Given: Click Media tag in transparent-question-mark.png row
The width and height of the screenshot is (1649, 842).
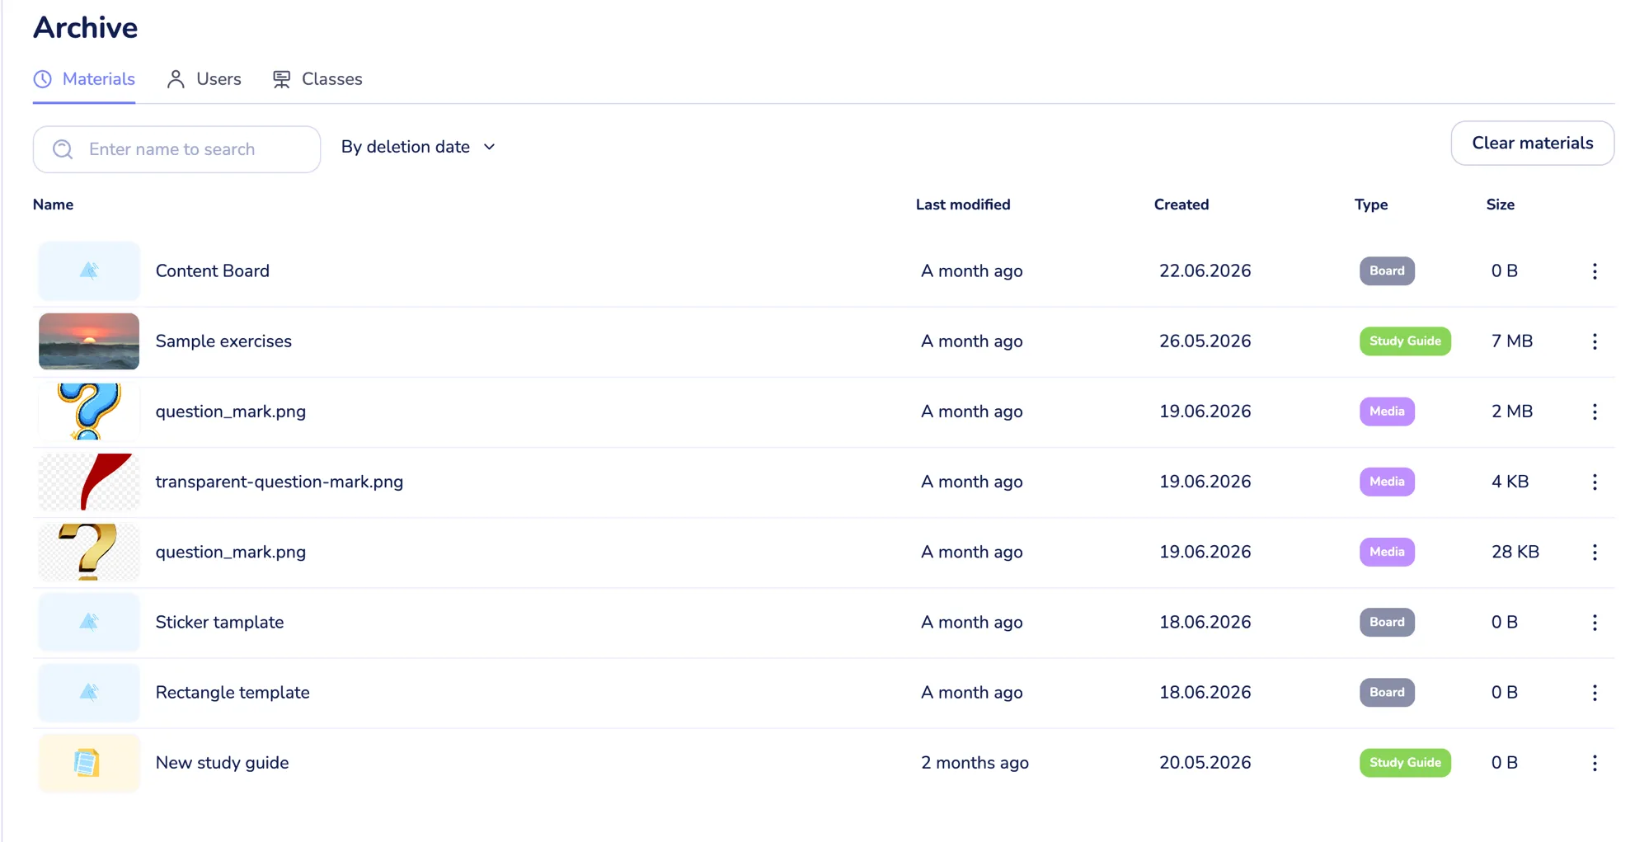Looking at the screenshot, I should point(1387,482).
